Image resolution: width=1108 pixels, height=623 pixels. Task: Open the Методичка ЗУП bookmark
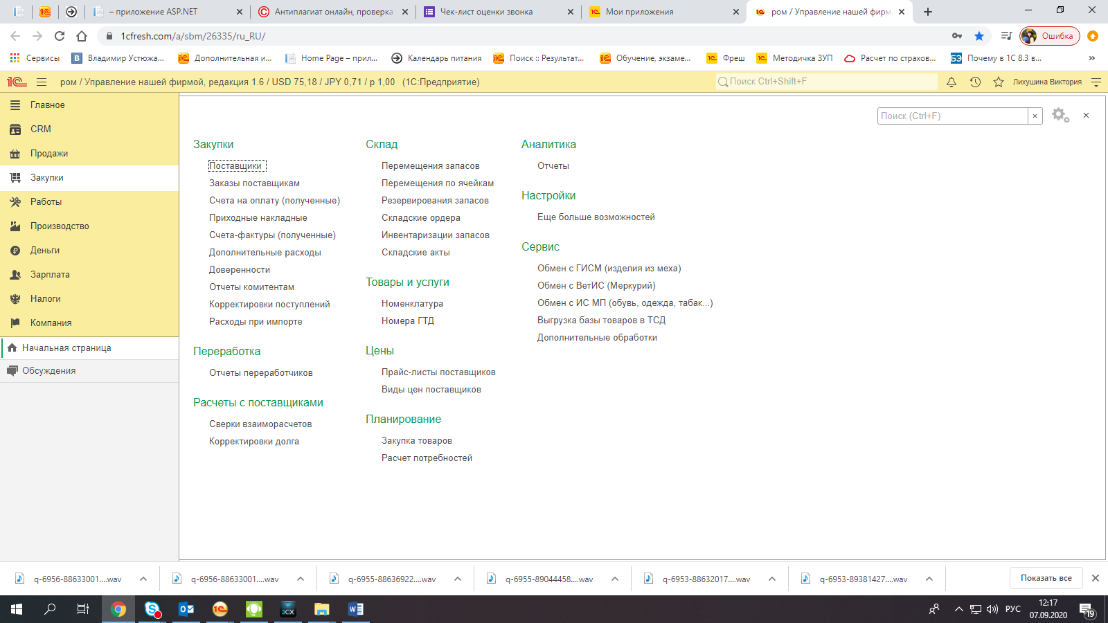794,58
